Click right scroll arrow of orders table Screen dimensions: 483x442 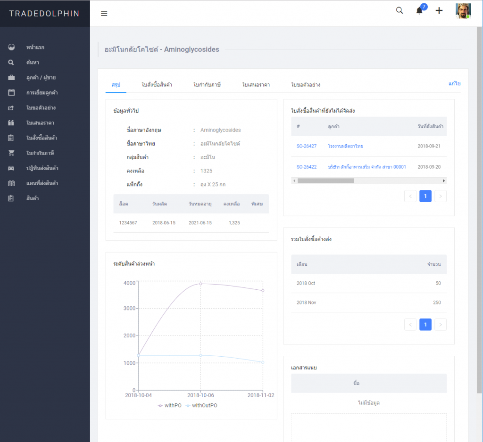click(x=444, y=180)
